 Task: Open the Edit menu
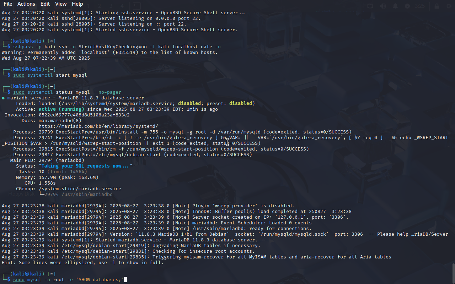45,4
